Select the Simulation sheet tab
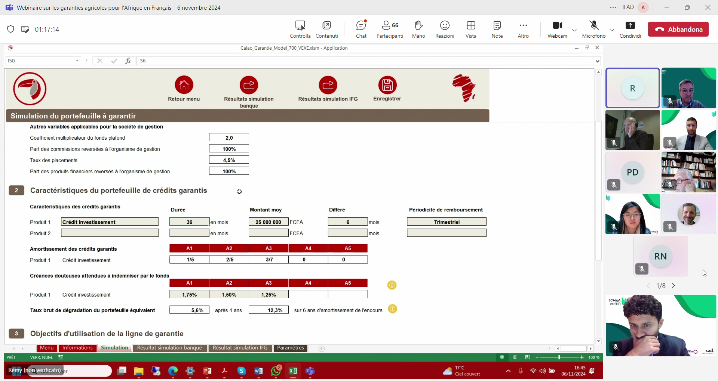This screenshot has height=381, width=718. pyautogui.click(x=114, y=348)
